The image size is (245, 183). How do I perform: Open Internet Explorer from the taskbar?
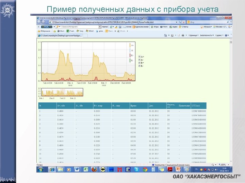tap(52, 169)
